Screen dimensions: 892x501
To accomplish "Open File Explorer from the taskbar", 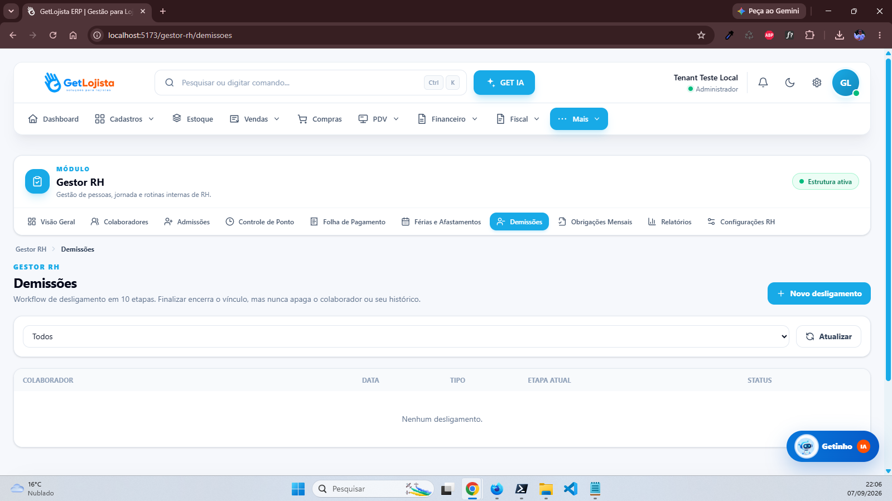I will click(x=546, y=489).
